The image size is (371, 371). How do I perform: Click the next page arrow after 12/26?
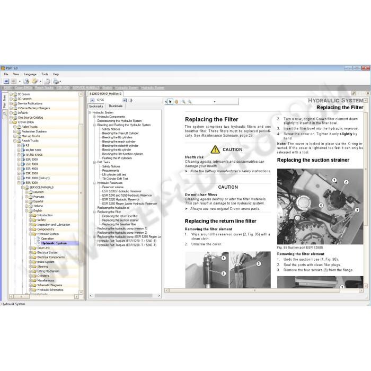[x=125, y=100]
